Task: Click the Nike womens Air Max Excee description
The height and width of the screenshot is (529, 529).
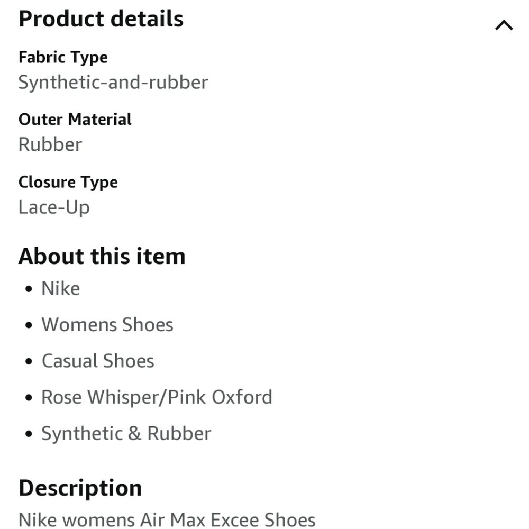Action: tap(167, 519)
